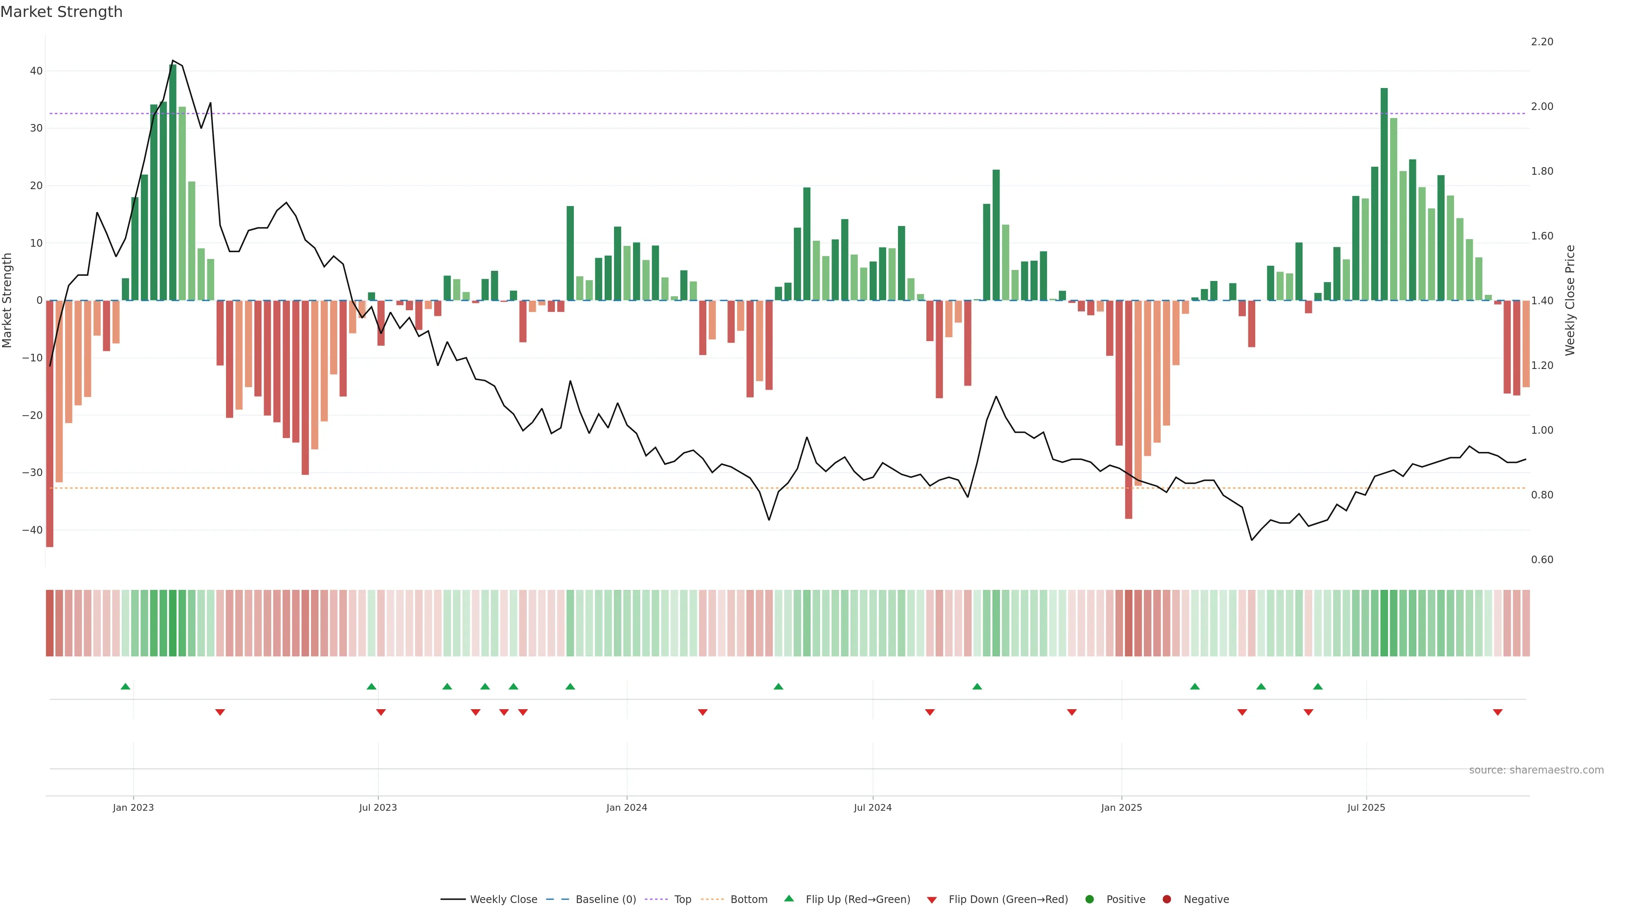Click the flip-up triangle just before Jul 2023
1625x914 pixels.
372,686
